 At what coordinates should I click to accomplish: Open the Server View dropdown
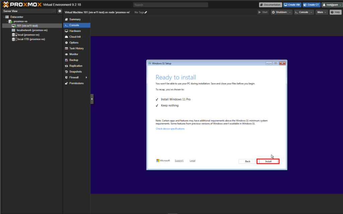(29, 11)
